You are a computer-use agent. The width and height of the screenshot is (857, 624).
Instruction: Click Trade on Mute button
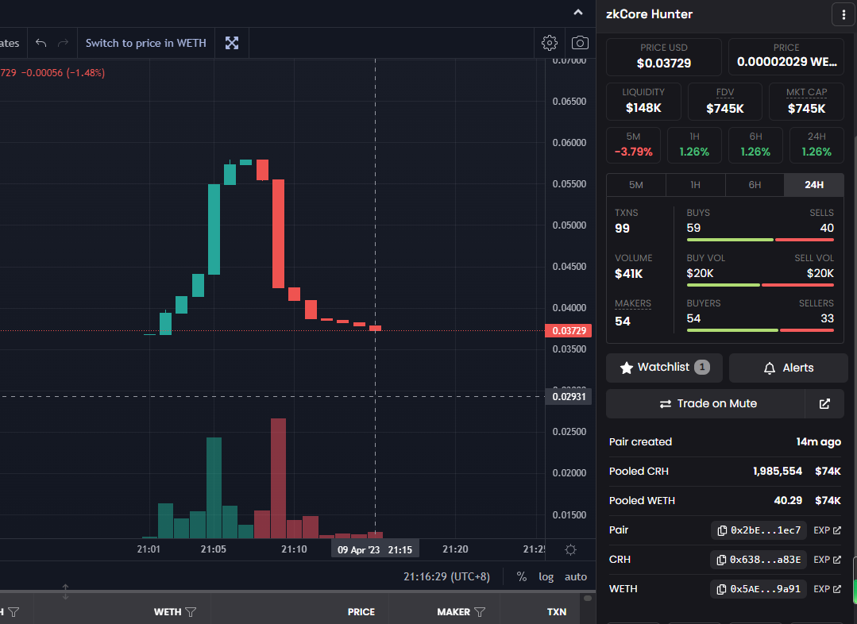click(705, 404)
